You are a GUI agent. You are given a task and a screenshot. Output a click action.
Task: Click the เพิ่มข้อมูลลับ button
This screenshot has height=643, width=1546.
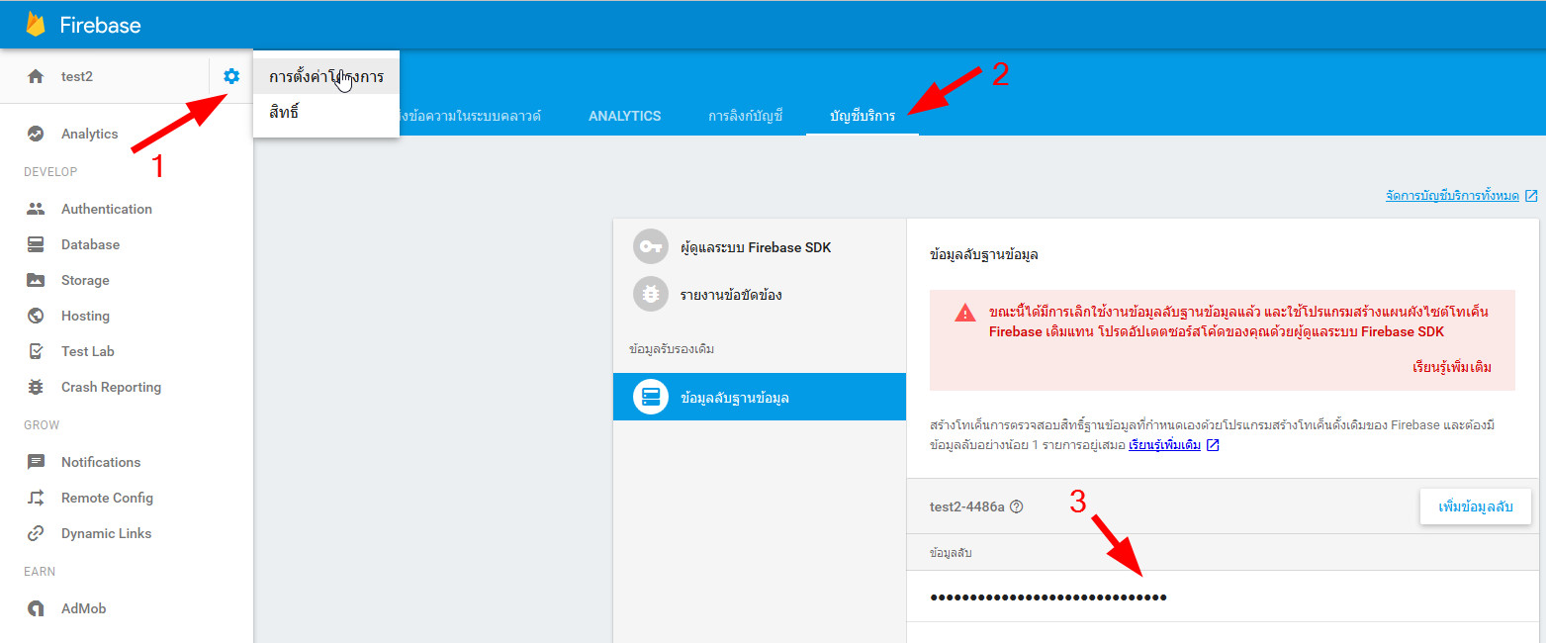[x=1475, y=506]
